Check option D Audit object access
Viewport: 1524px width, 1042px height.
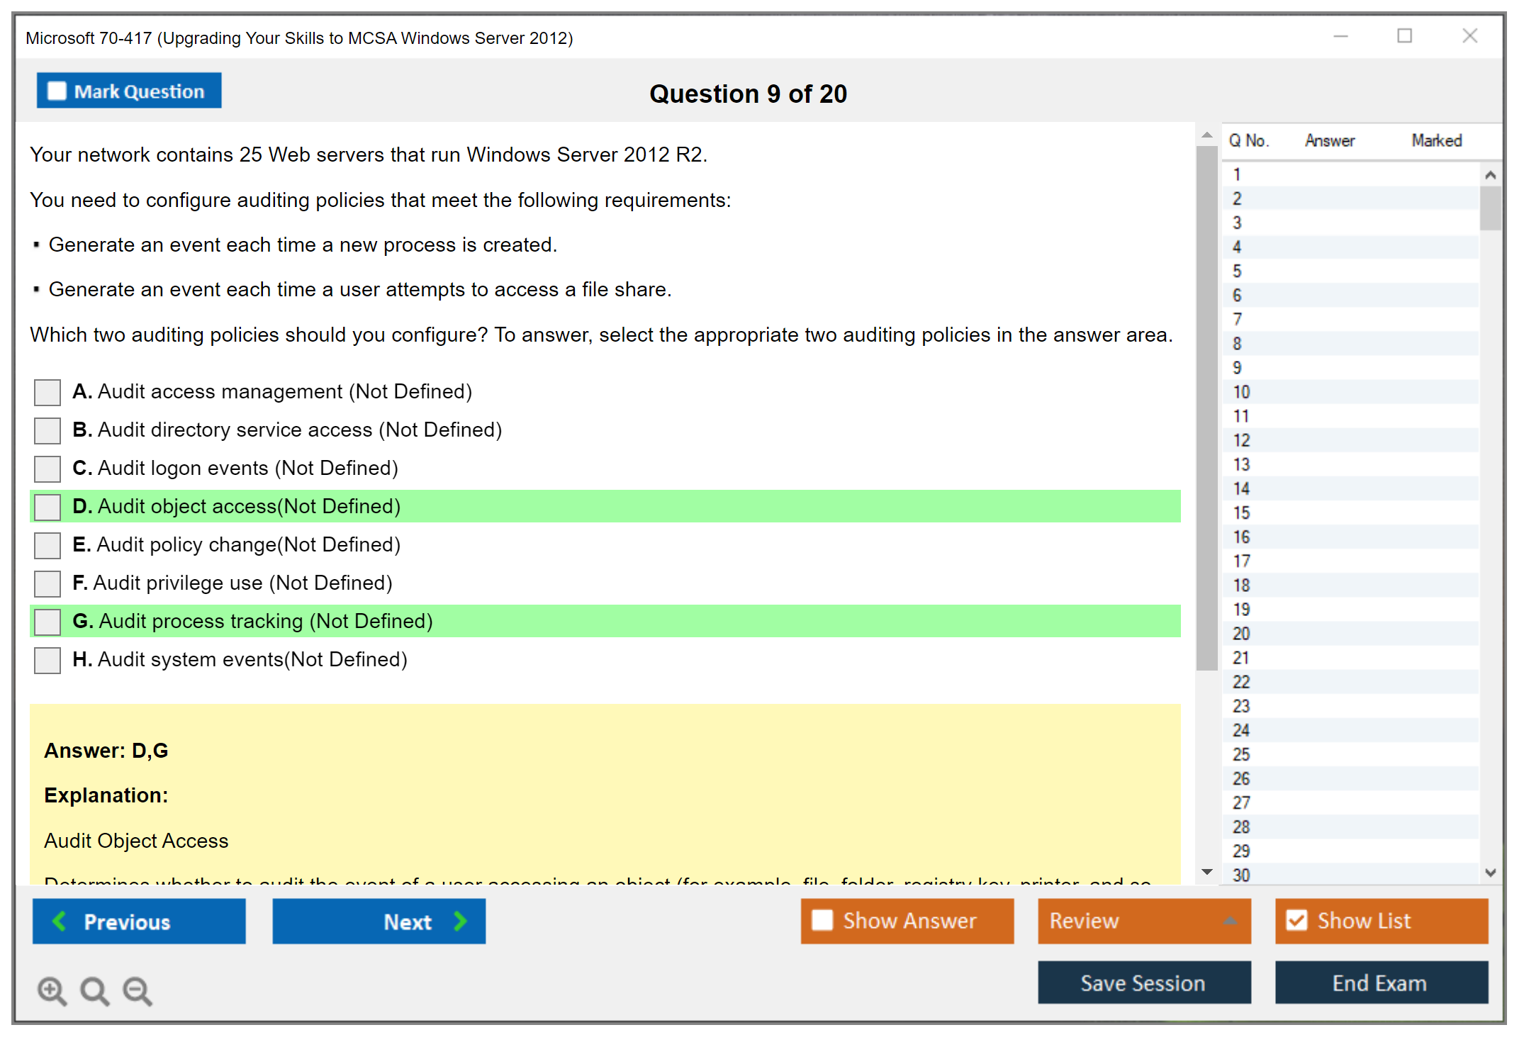pyautogui.click(x=47, y=507)
